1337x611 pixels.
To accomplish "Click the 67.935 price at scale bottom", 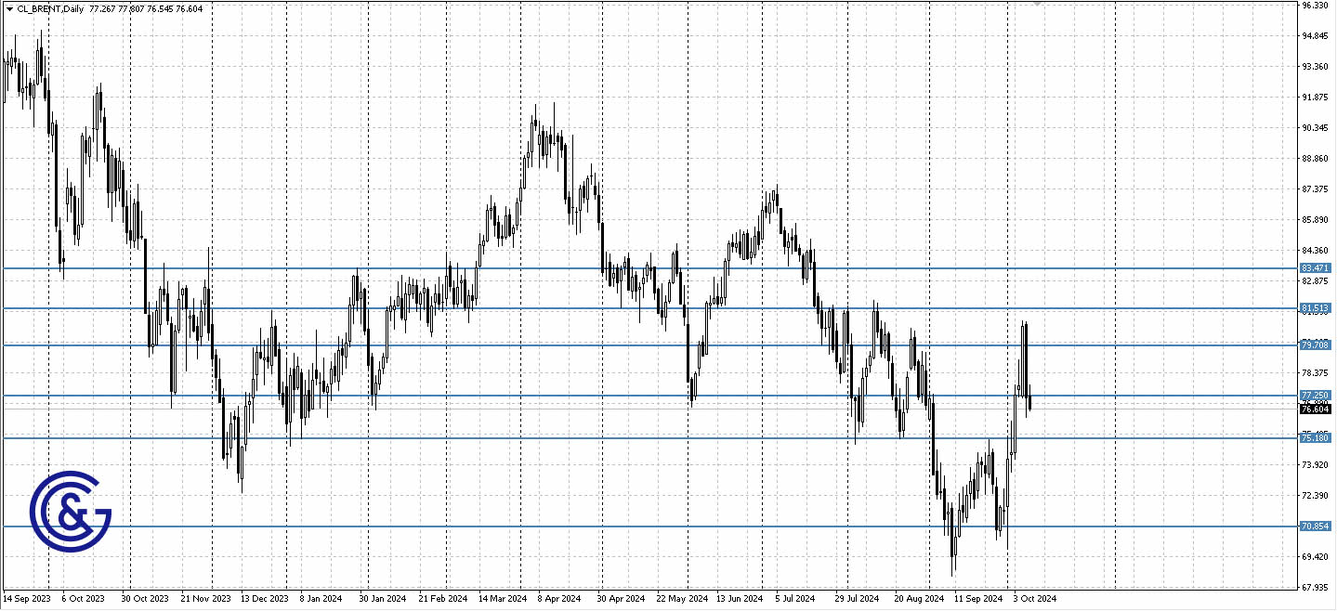I will (x=1314, y=587).
